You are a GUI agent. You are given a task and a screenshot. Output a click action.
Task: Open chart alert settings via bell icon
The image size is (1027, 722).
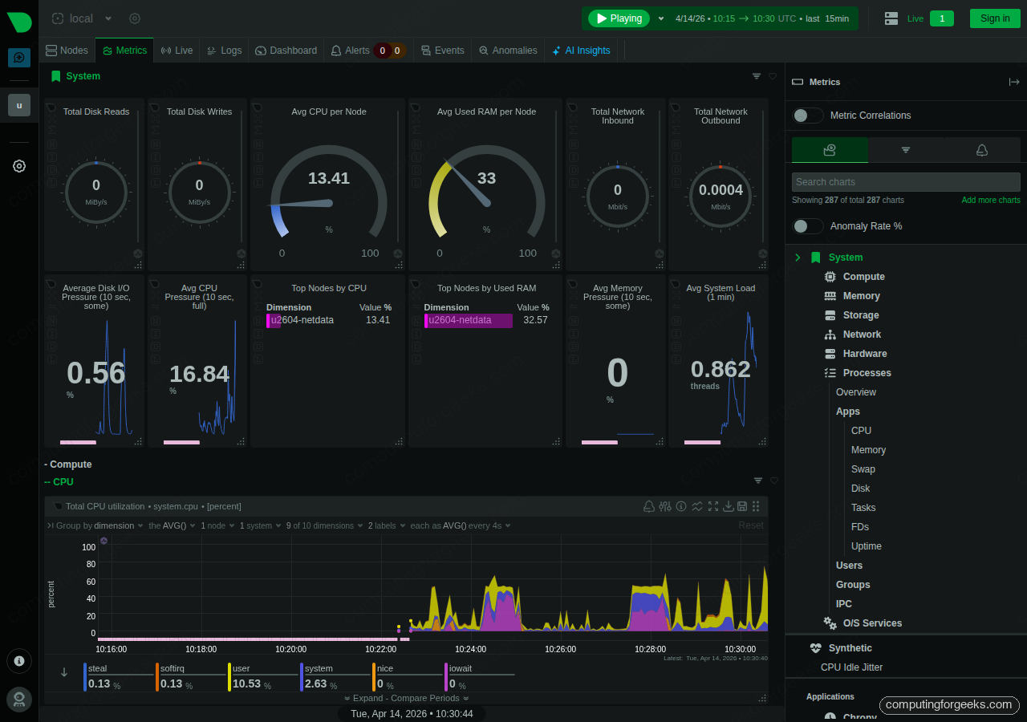(649, 506)
